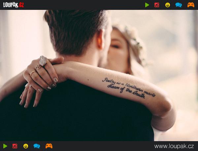Click the Loupak.cz logo in top bar
198x151 pixels.
pyautogui.click(x=14, y=5)
